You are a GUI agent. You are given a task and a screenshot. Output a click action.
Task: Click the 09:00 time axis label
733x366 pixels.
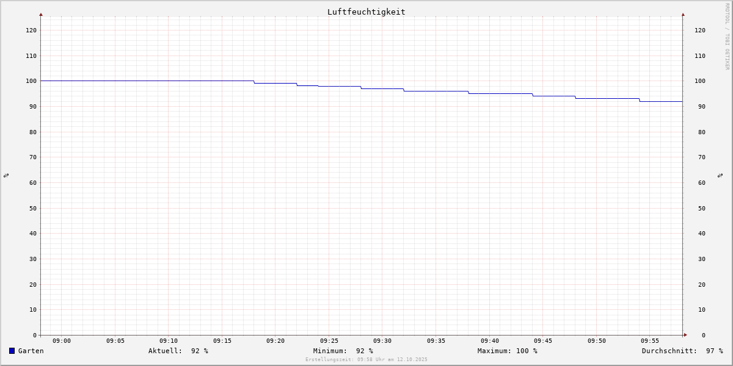pyautogui.click(x=62, y=341)
